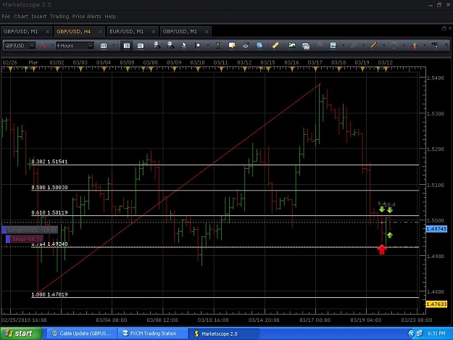Open the Price Alerts menu
This screenshot has width=453, height=340.
tap(87, 17)
